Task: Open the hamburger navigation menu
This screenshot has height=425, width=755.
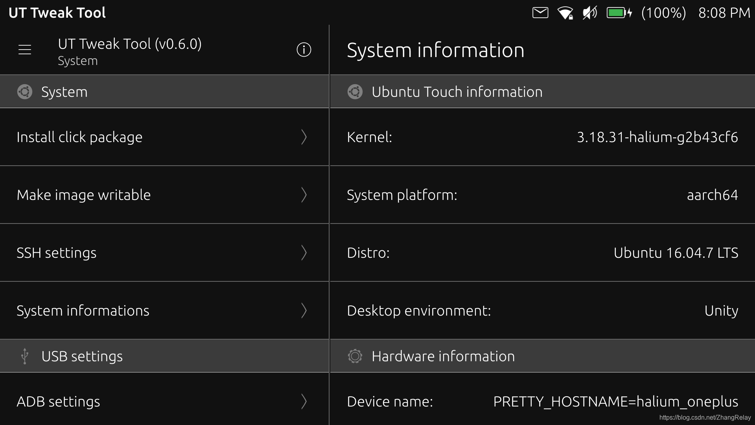Action: (x=25, y=50)
